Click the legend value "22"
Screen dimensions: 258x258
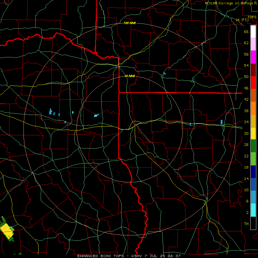click(246, 156)
